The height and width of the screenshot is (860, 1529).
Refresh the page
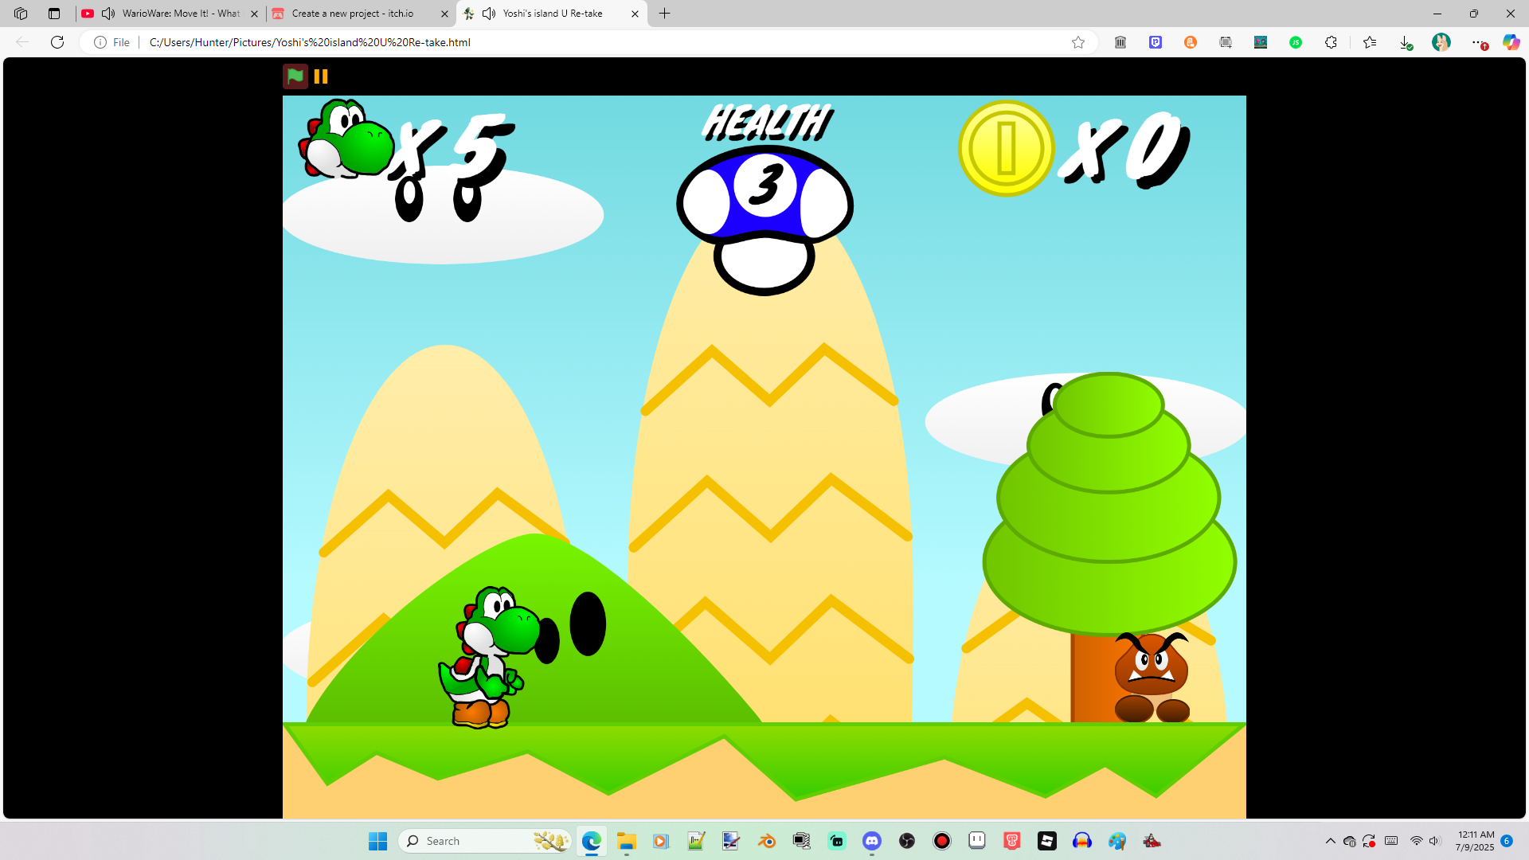click(57, 42)
